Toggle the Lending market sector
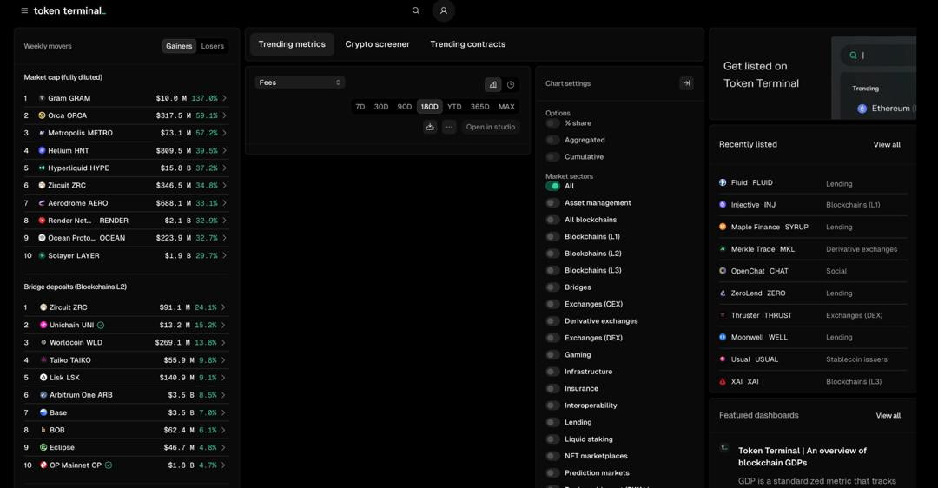Screen dimensions: 938x488 552,423
